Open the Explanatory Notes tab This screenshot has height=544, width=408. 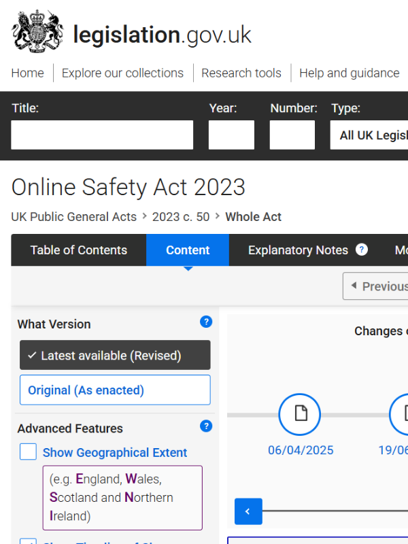coord(298,250)
